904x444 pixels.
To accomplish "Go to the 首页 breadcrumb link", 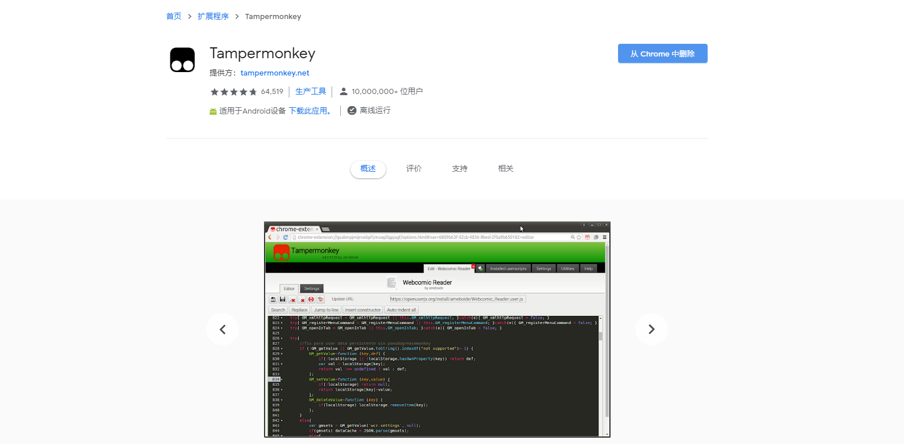I will point(174,16).
